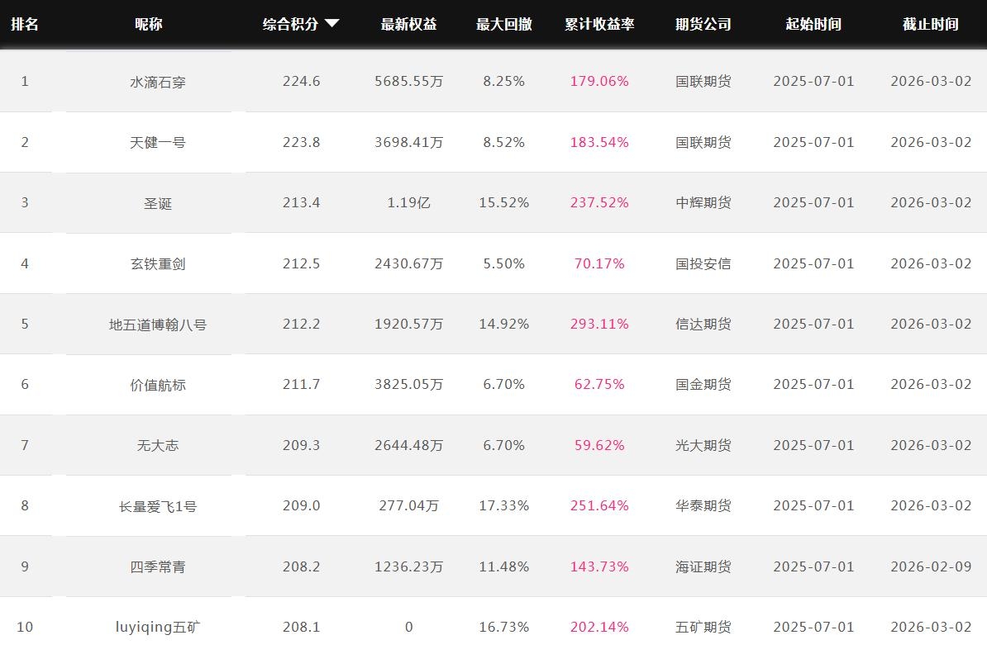987x654 pixels.
Task: Click 中辉期货 company in row three
Action: (x=703, y=202)
